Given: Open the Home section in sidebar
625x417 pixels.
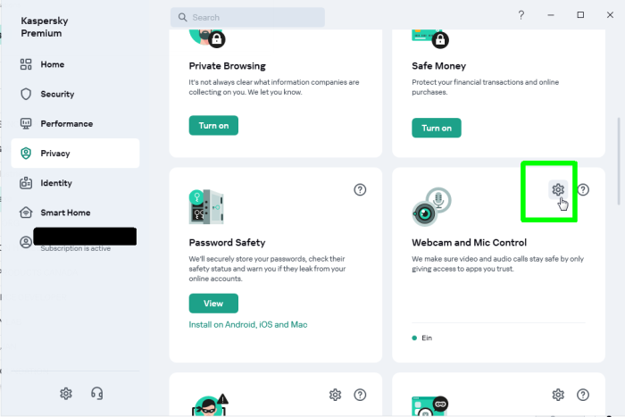Looking at the screenshot, I should (x=52, y=64).
